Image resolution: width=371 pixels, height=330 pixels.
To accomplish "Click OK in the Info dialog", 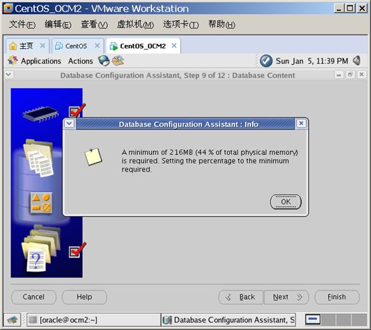I will pos(285,202).
